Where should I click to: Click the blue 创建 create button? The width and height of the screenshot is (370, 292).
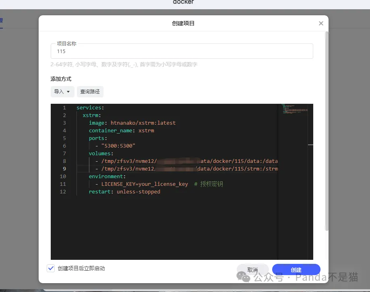296,269
